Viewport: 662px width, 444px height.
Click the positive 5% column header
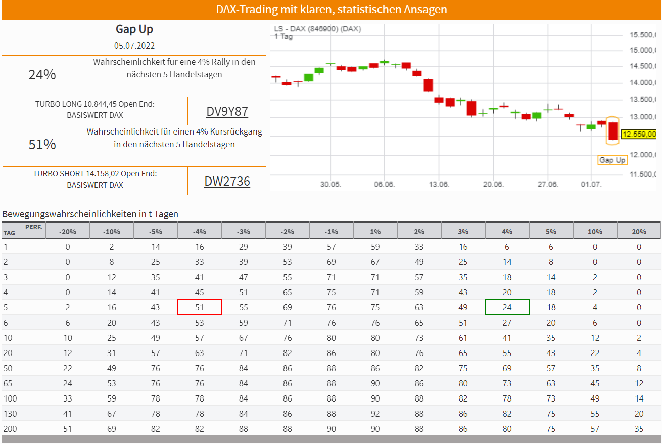pyautogui.click(x=551, y=232)
